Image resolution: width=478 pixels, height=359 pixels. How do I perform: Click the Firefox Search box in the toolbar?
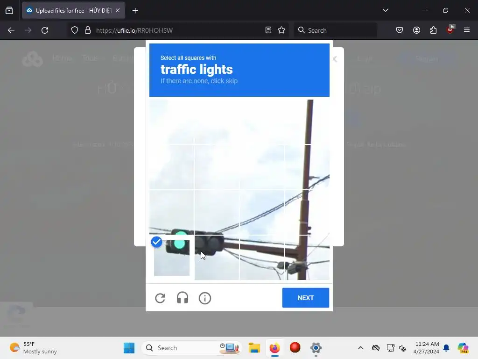click(x=335, y=30)
